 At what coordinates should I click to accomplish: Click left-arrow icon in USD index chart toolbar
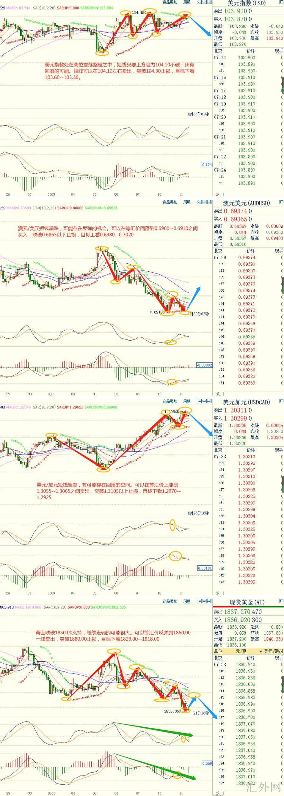(x=199, y=2)
